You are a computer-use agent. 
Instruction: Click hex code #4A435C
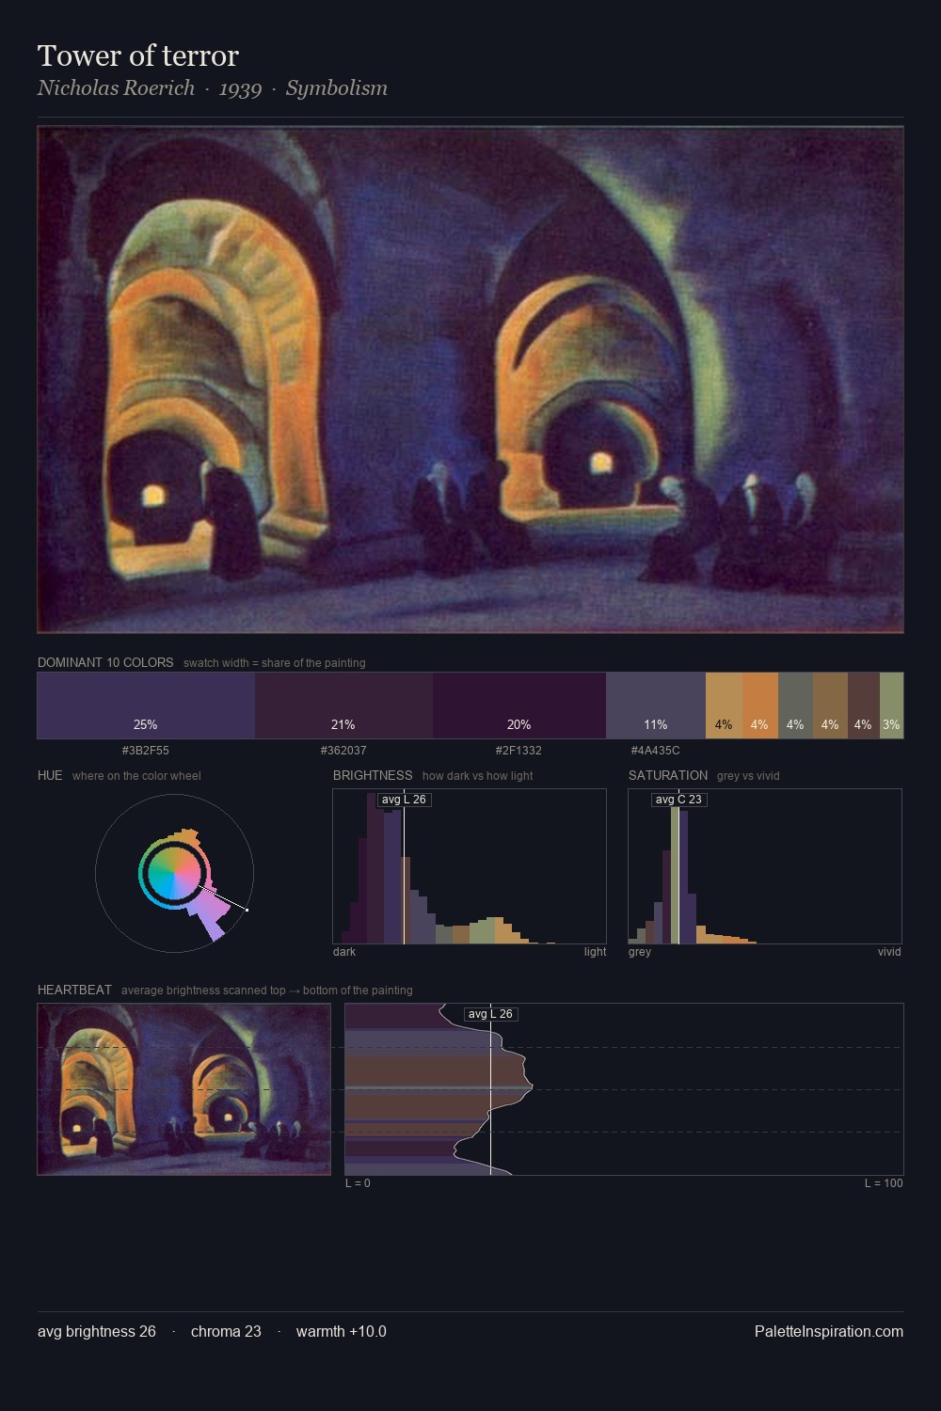(655, 751)
